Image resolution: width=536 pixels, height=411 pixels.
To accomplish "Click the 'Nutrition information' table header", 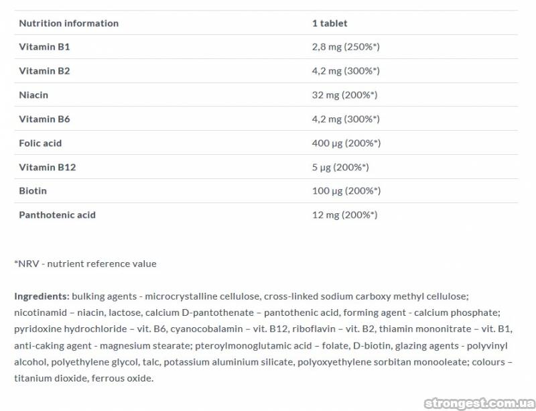I will click(x=68, y=23).
